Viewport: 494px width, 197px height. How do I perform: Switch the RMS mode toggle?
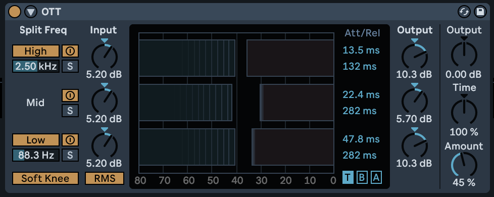point(104,178)
